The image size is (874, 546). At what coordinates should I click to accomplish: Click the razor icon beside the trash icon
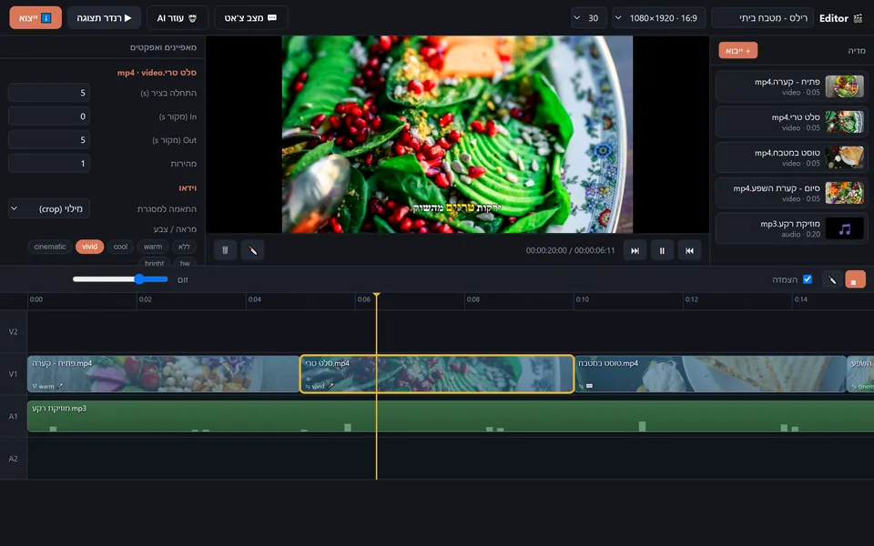click(x=252, y=250)
